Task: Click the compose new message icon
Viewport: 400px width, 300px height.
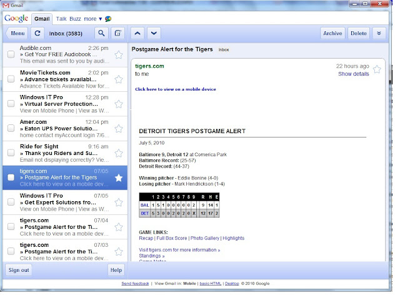Action: click(x=117, y=33)
